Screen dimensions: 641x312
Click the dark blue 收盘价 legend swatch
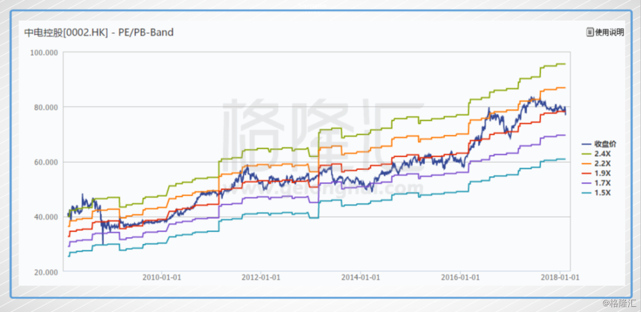coord(585,143)
